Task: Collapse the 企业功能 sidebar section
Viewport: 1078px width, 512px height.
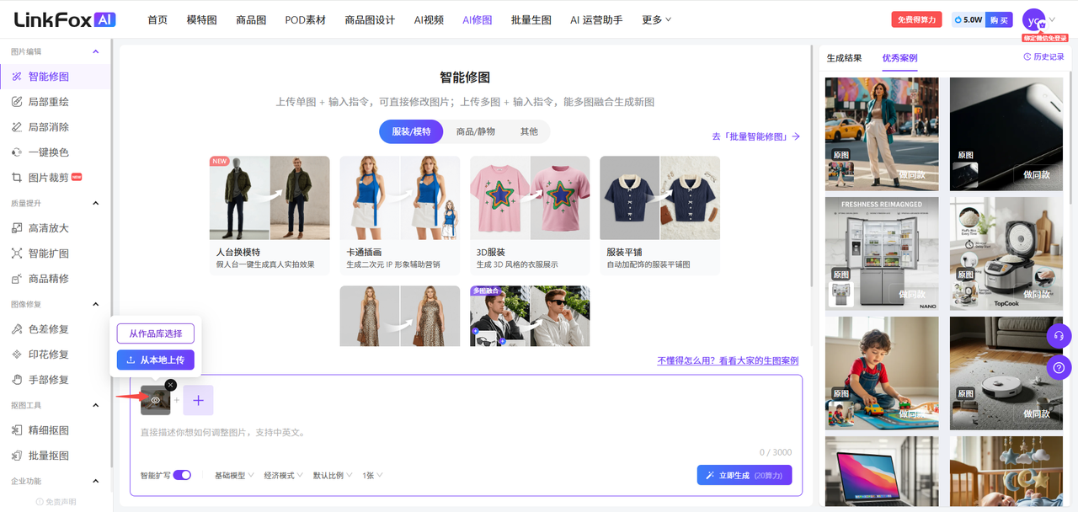Action: pos(95,481)
